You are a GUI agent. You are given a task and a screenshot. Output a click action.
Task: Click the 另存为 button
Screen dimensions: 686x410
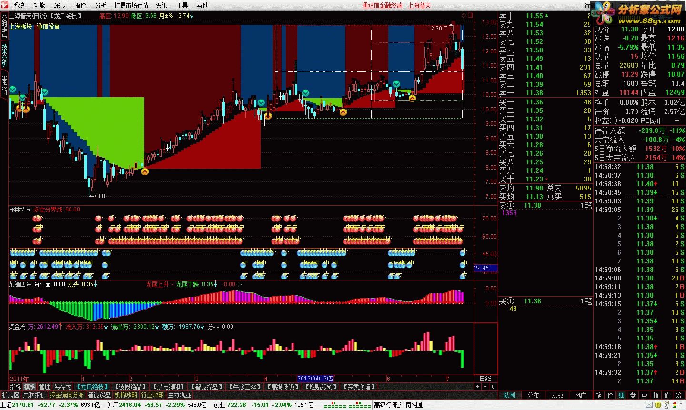pyautogui.click(x=63, y=387)
